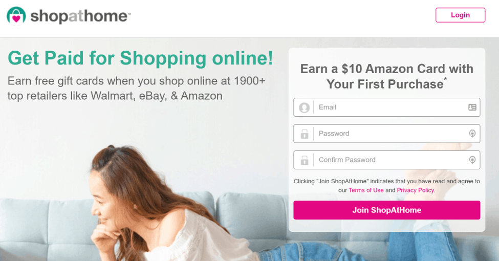Click the Clicking Join ShopAtHome agreement disclaimer text
This screenshot has width=499, height=261.
coord(387,186)
